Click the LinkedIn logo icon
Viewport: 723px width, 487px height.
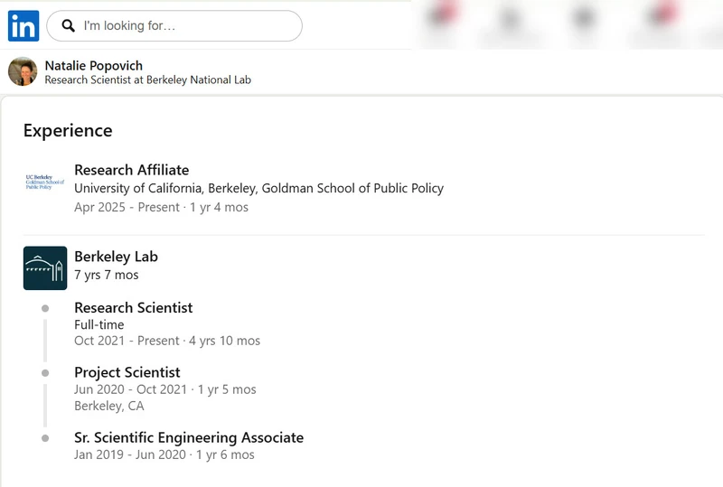pyautogui.click(x=23, y=26)
